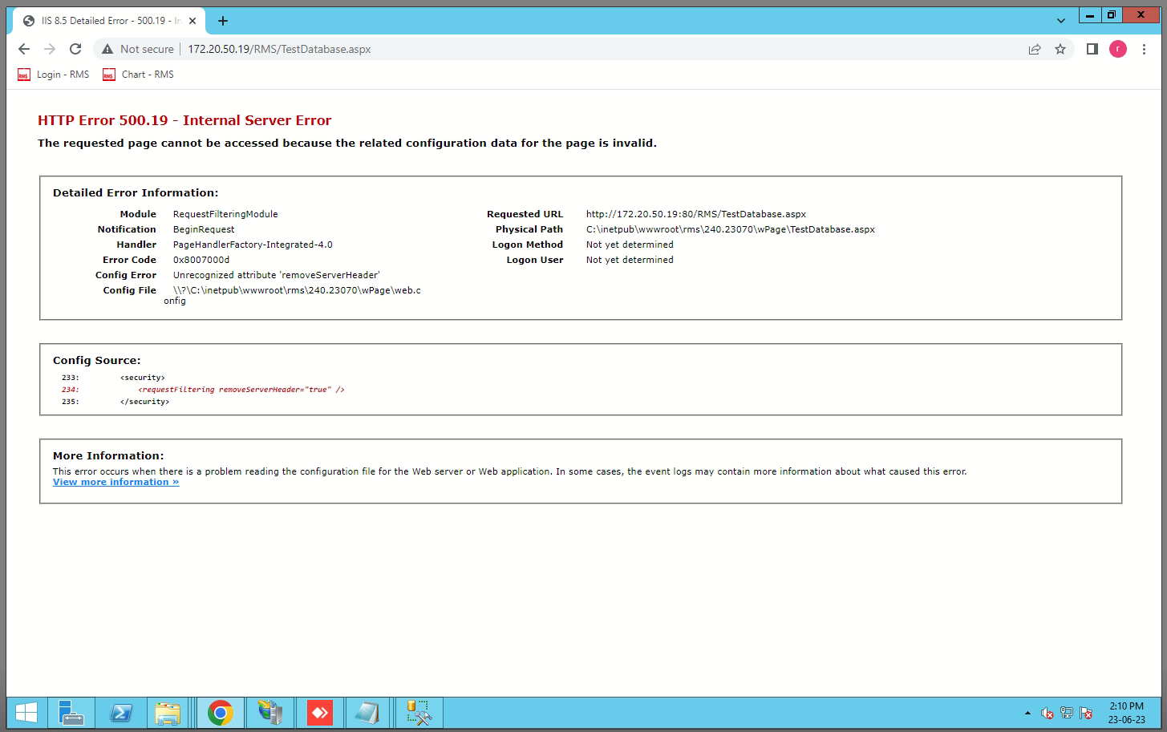This screenshot has height=732, width=1167.
Task: Open the Chrome three-dot menu
Action: pos(1144,49)
